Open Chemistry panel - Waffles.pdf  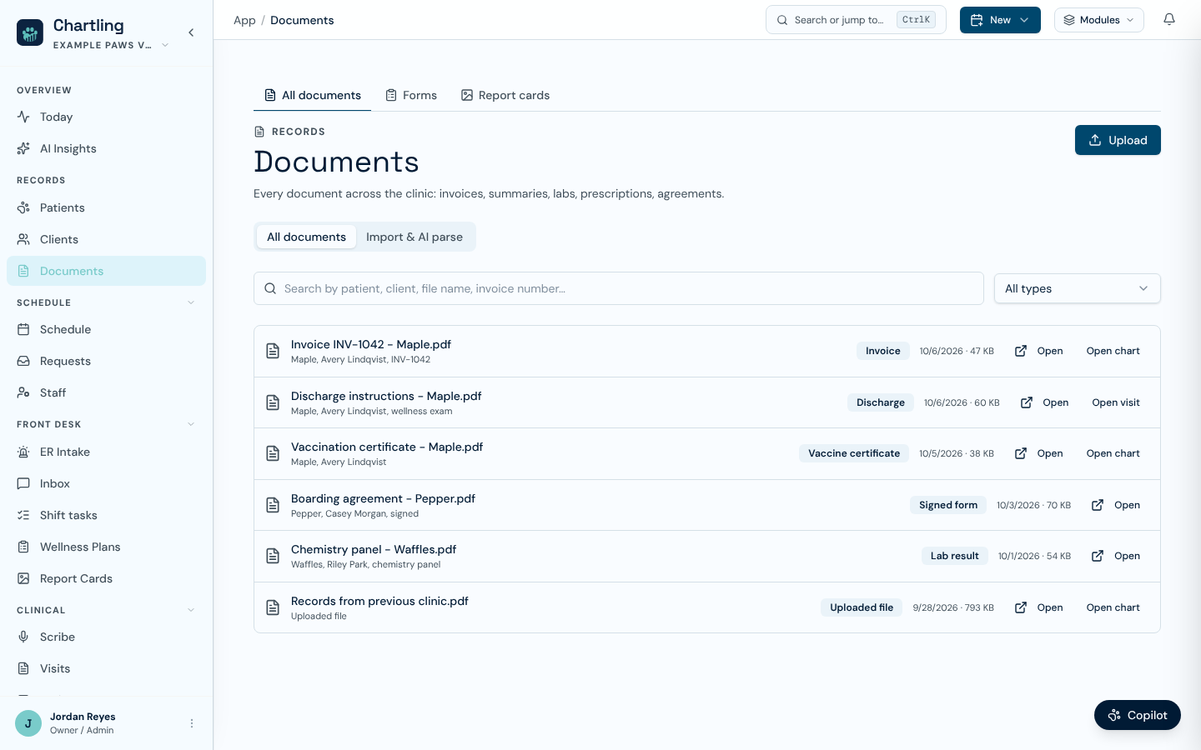click(x=1116, y=556)
